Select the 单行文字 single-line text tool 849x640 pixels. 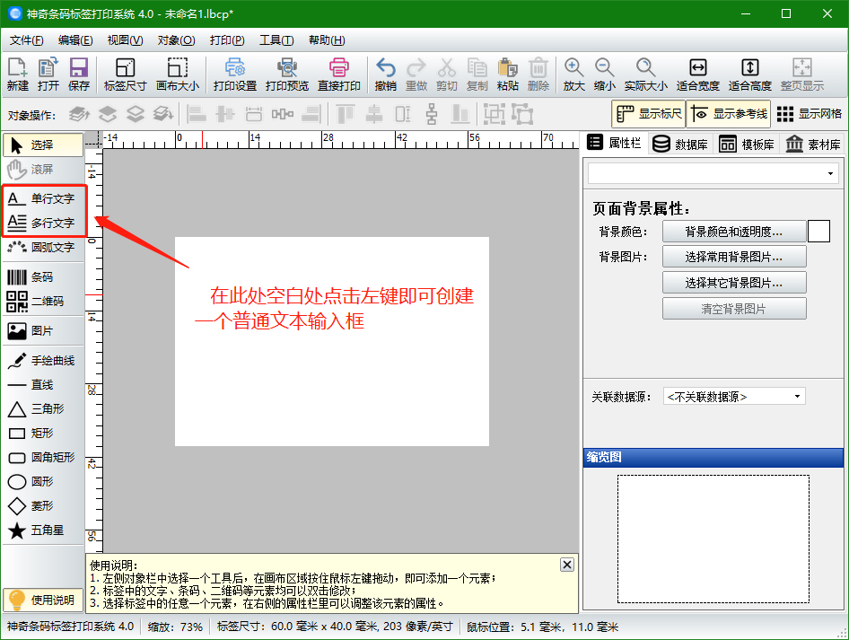tap(42, 198)
